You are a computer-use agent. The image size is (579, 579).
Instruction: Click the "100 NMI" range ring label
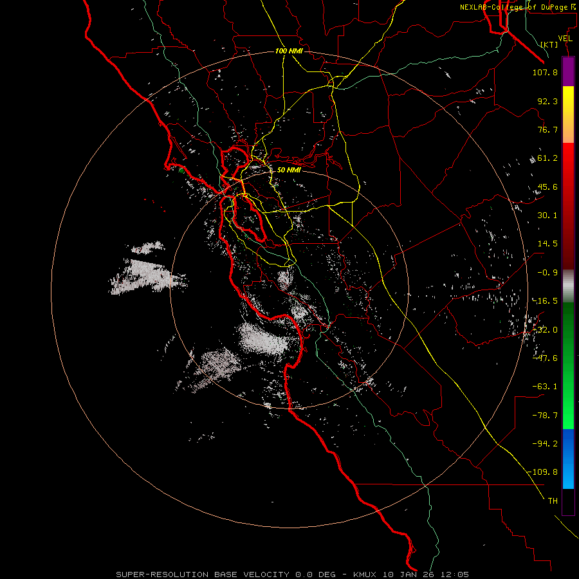tap(289, 51)
